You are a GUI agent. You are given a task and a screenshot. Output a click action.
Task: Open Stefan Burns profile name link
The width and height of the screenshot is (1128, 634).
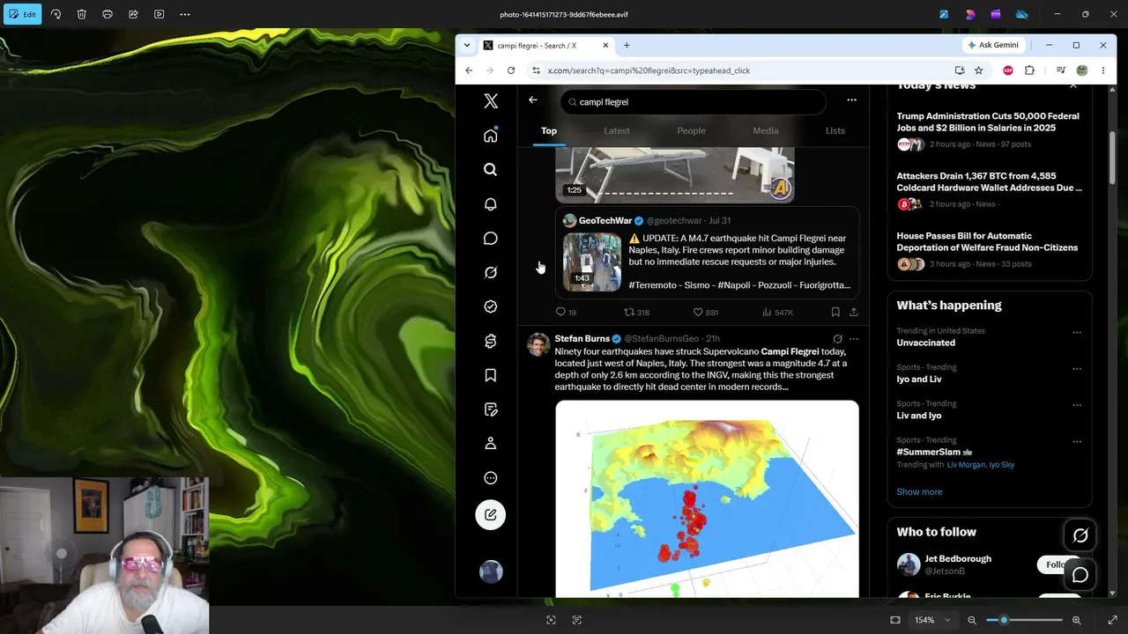583,339
